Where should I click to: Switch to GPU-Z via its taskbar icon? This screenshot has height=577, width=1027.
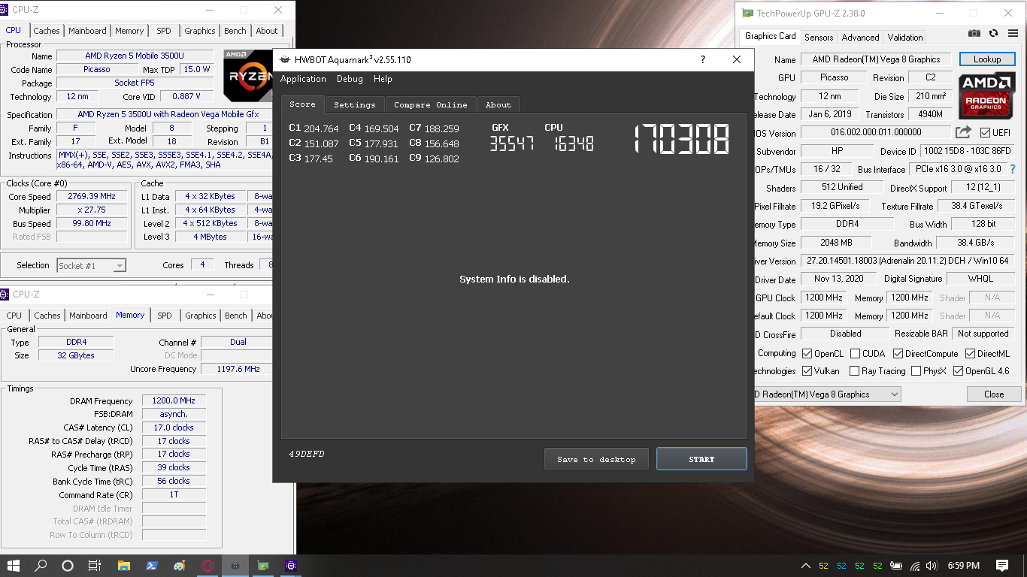(263, 566)
